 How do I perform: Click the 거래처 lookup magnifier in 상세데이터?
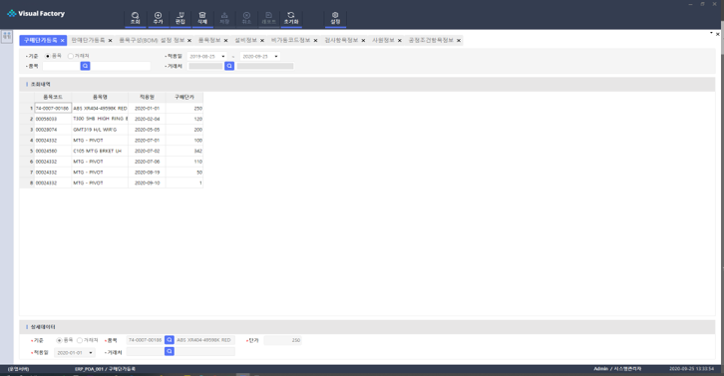click(x=170, y=351)
